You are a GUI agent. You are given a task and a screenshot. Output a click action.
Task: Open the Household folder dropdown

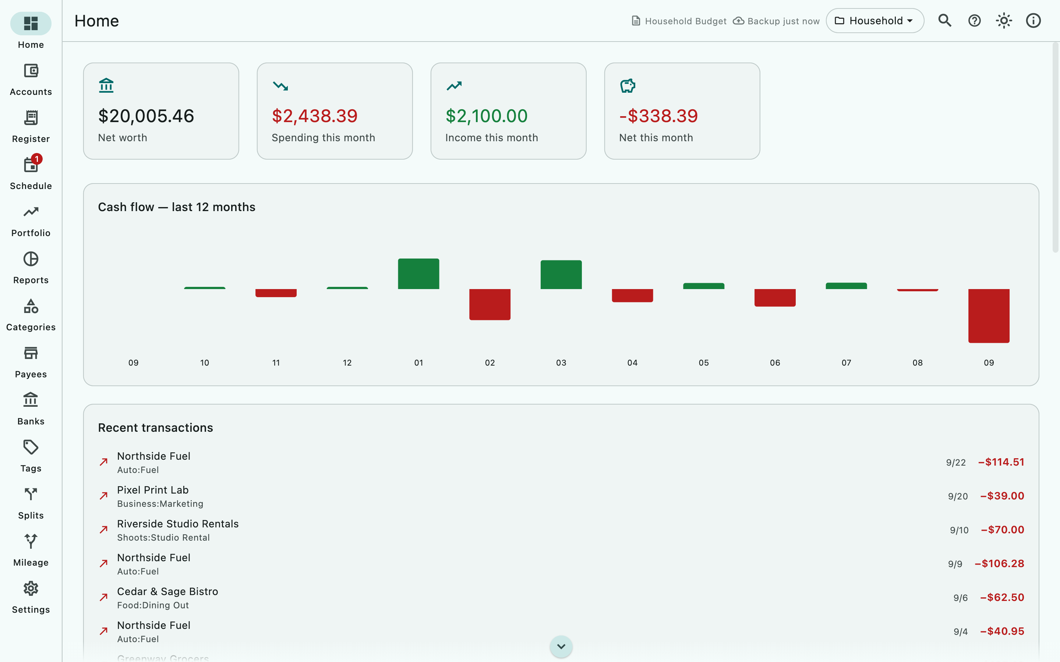(875, 21)
